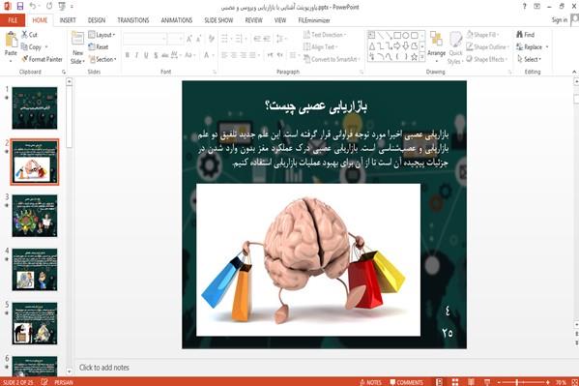Switch to the SLIDE SHOW tab
Image resolution: width=579 pixels, height=386 pixels.
pyautogui.click(x=218, y=20)
